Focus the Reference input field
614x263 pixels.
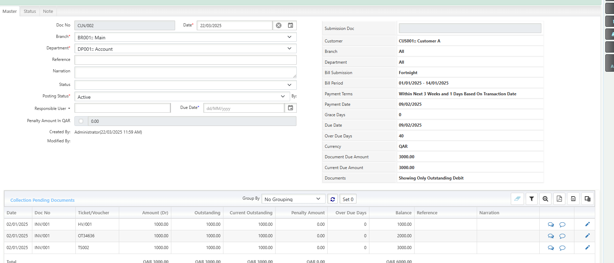(x=185, y=60)
